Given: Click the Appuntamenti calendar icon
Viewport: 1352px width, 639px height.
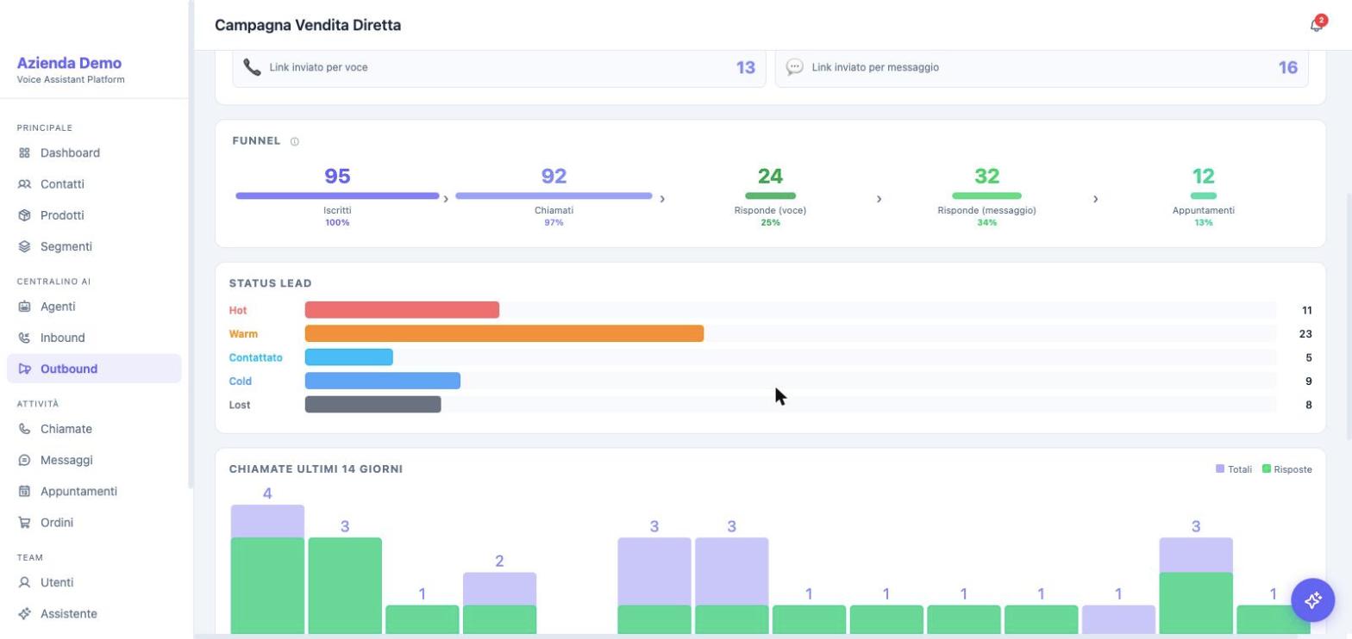Looking at the screenshot, I should pos(24,492).
